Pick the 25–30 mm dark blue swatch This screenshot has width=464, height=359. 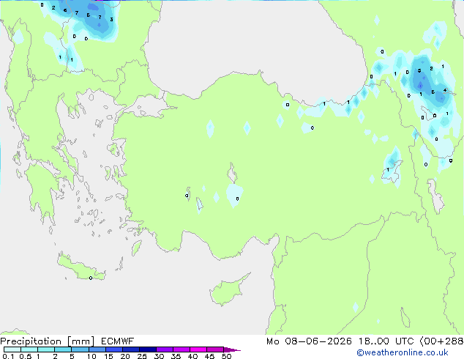coord(148,349)
